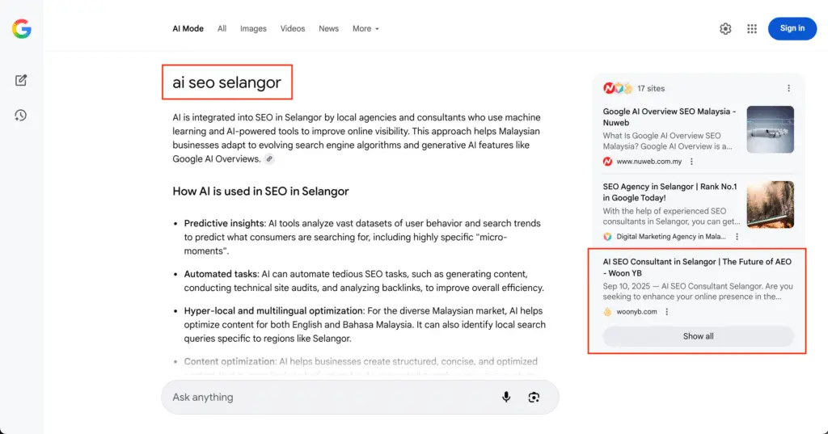Image resolution: width=828 pixels, height=434 pixels.
Task: Click the SEO Agency in Selangor thumbnail
Action: [x=770, y=204]
